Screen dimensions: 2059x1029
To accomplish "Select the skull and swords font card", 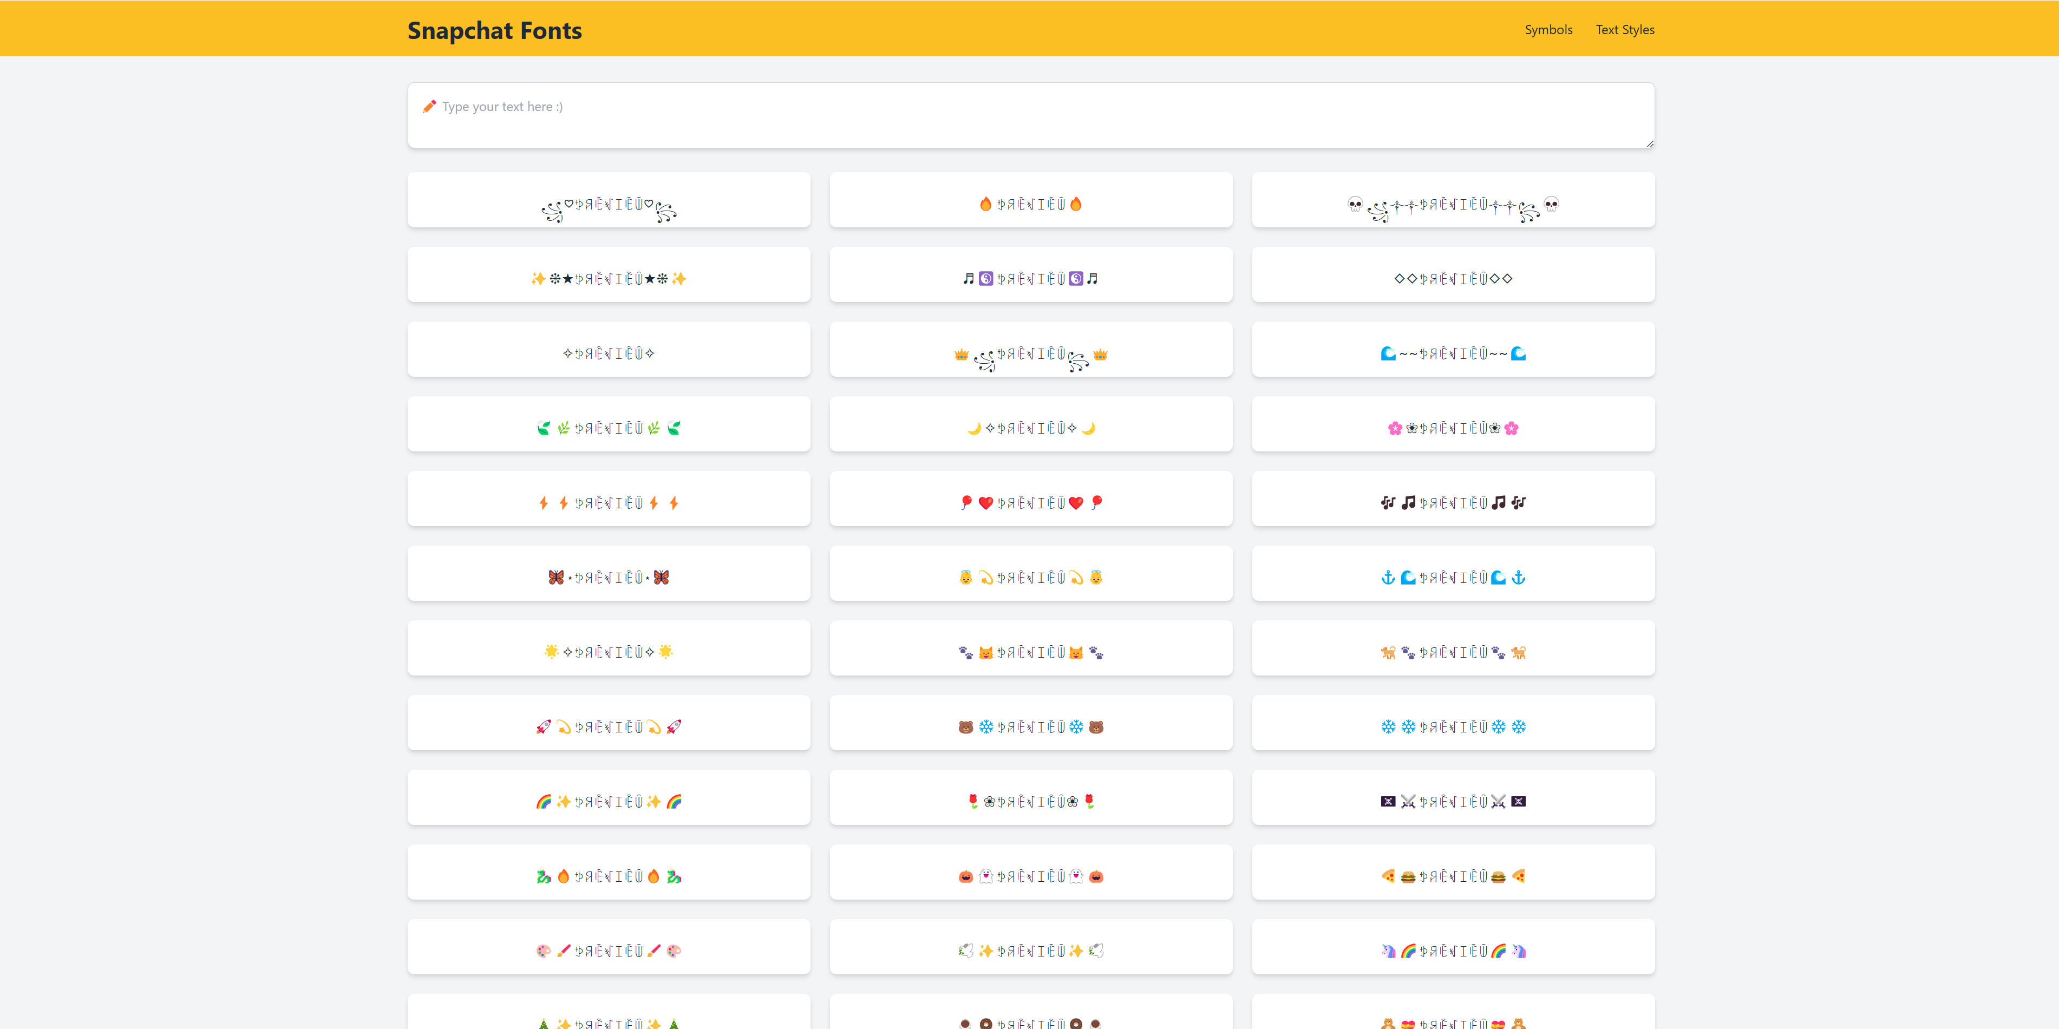I will coord(1453,200).
